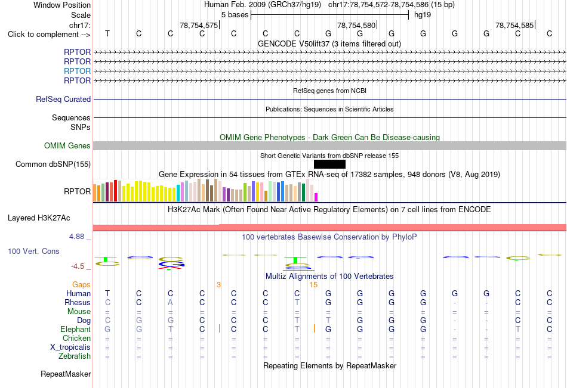The image size is (567, 388).
Task: Click base 'T' in the complement sequence row
Action: coord(107,33)
